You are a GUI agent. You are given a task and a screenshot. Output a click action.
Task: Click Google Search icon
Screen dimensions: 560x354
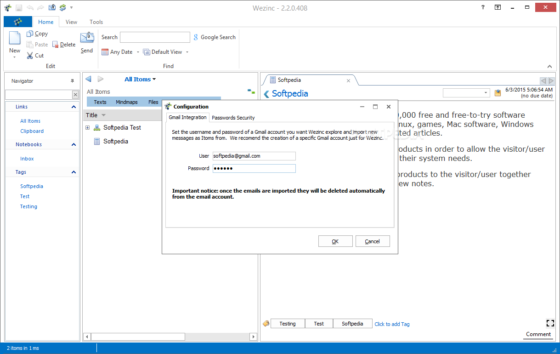pos(196,37)
